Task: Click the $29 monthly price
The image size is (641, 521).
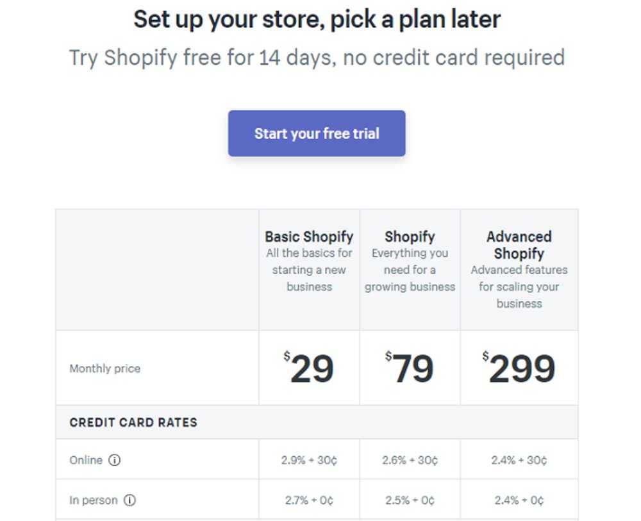Action: tap(310, 368)
